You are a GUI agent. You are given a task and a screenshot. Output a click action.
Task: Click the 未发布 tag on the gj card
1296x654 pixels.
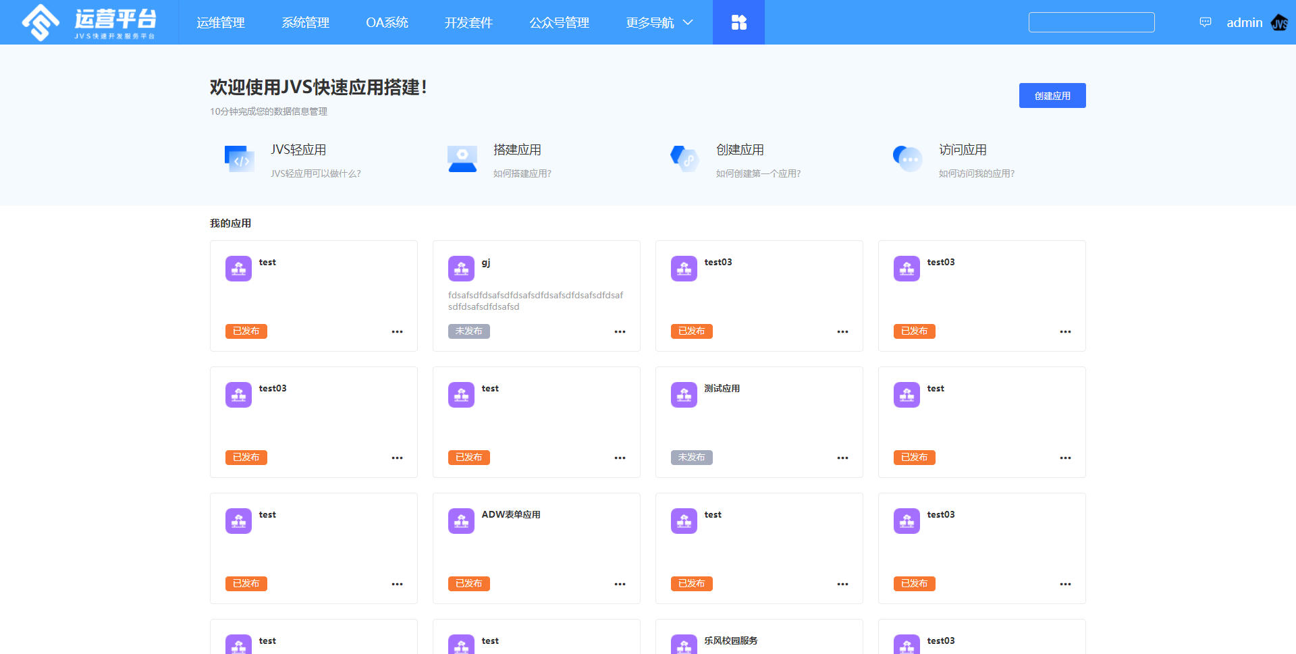[x=468, y=331]
